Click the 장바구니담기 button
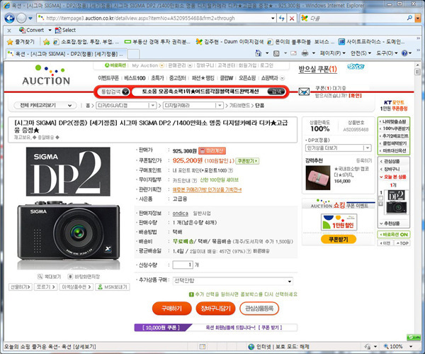Viewport: 425px width, 354px height. tap(215, 309)
